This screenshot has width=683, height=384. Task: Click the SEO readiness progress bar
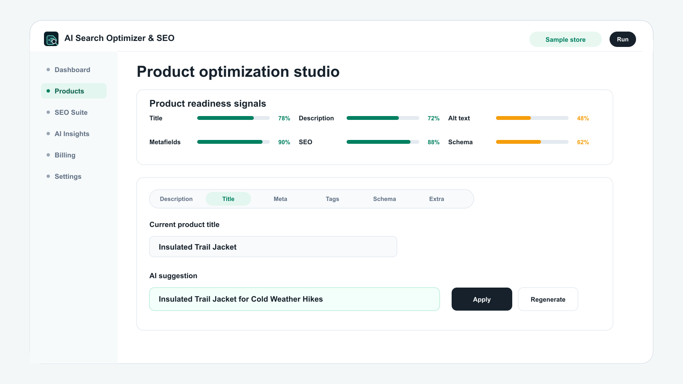point(383,142)
